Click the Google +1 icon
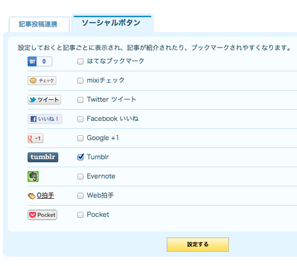 (x=35, y=138)
